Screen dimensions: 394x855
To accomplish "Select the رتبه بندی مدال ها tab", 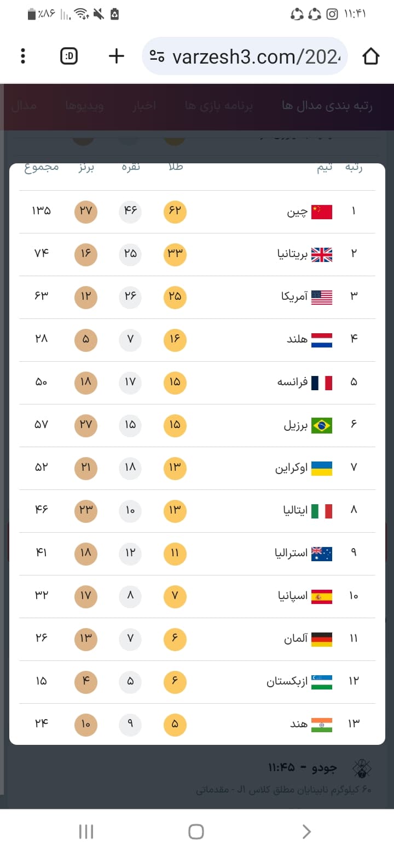I will coord(327,106).
